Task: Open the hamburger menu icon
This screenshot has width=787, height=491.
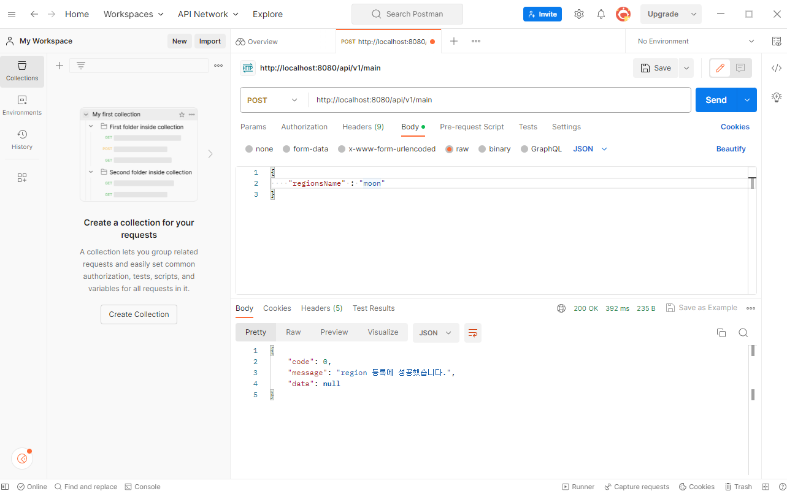Action: (x=12, y=14)
